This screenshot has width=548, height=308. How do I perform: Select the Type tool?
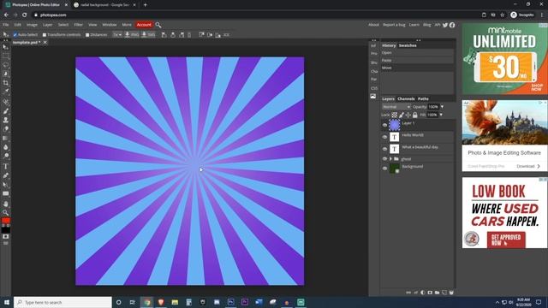[6, 167]
